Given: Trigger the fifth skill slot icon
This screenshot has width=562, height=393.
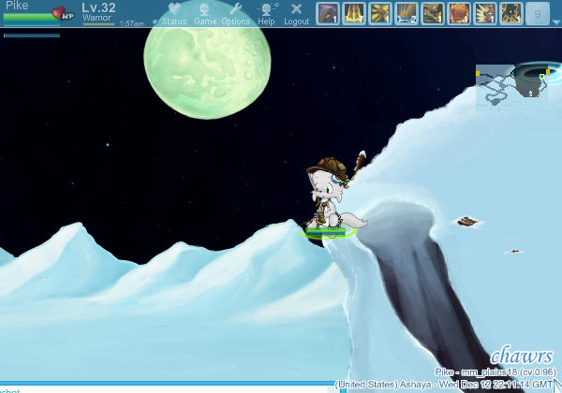Looking at the screenshot, I should (x=433, y=13).
